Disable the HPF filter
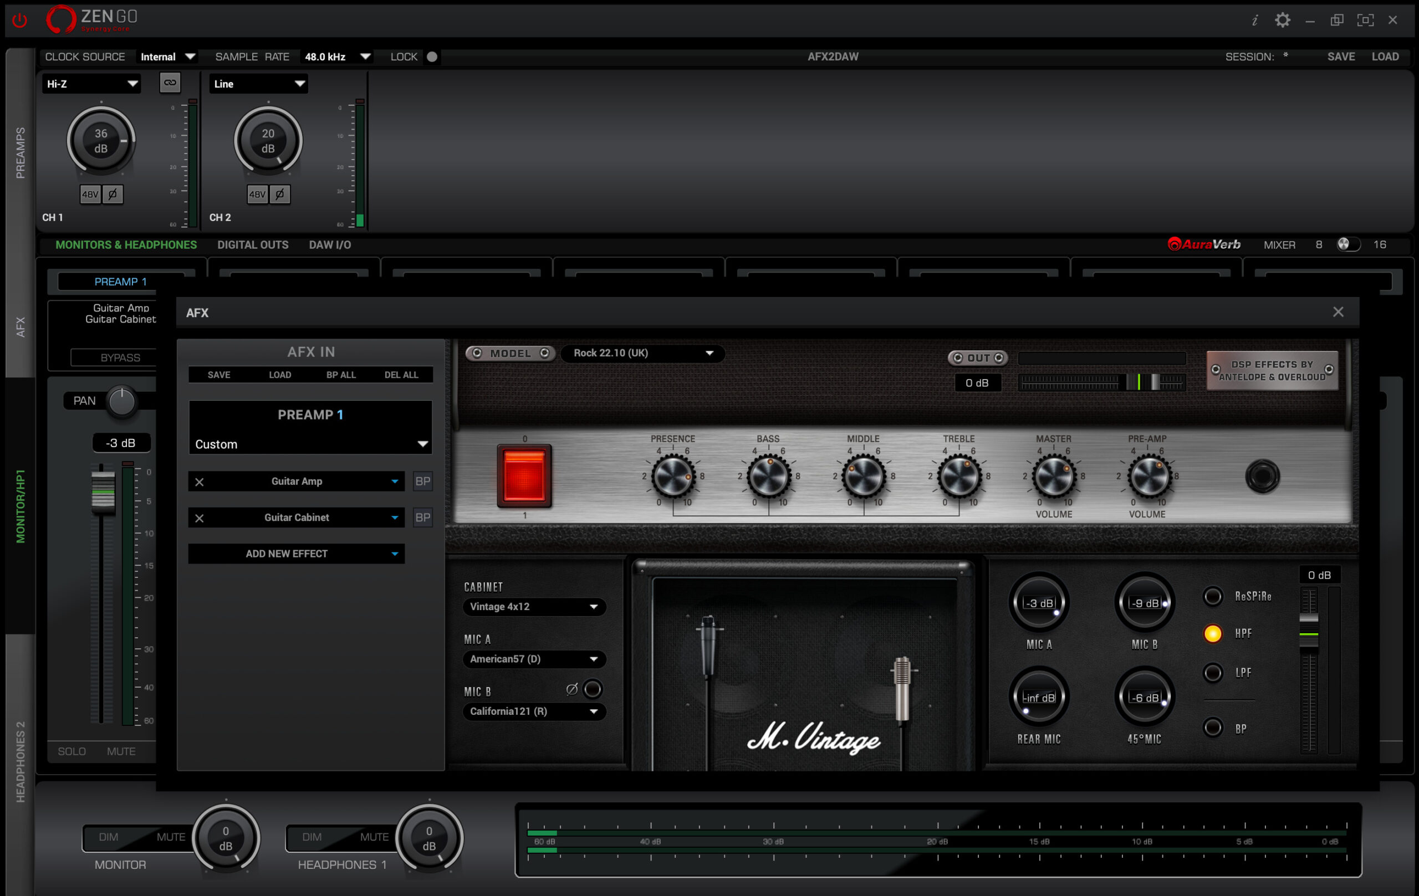1419x896 pixels. [x=1213, y=634]
